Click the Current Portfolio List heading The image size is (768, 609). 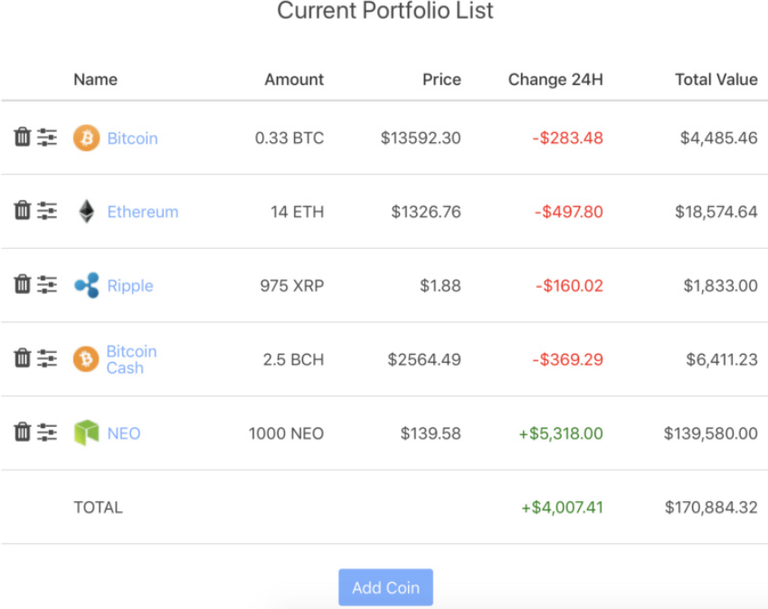tap(385, 10)
